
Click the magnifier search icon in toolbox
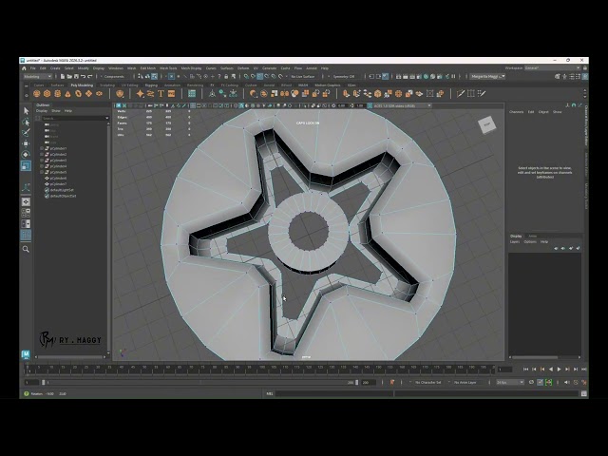tap(26, 249)
